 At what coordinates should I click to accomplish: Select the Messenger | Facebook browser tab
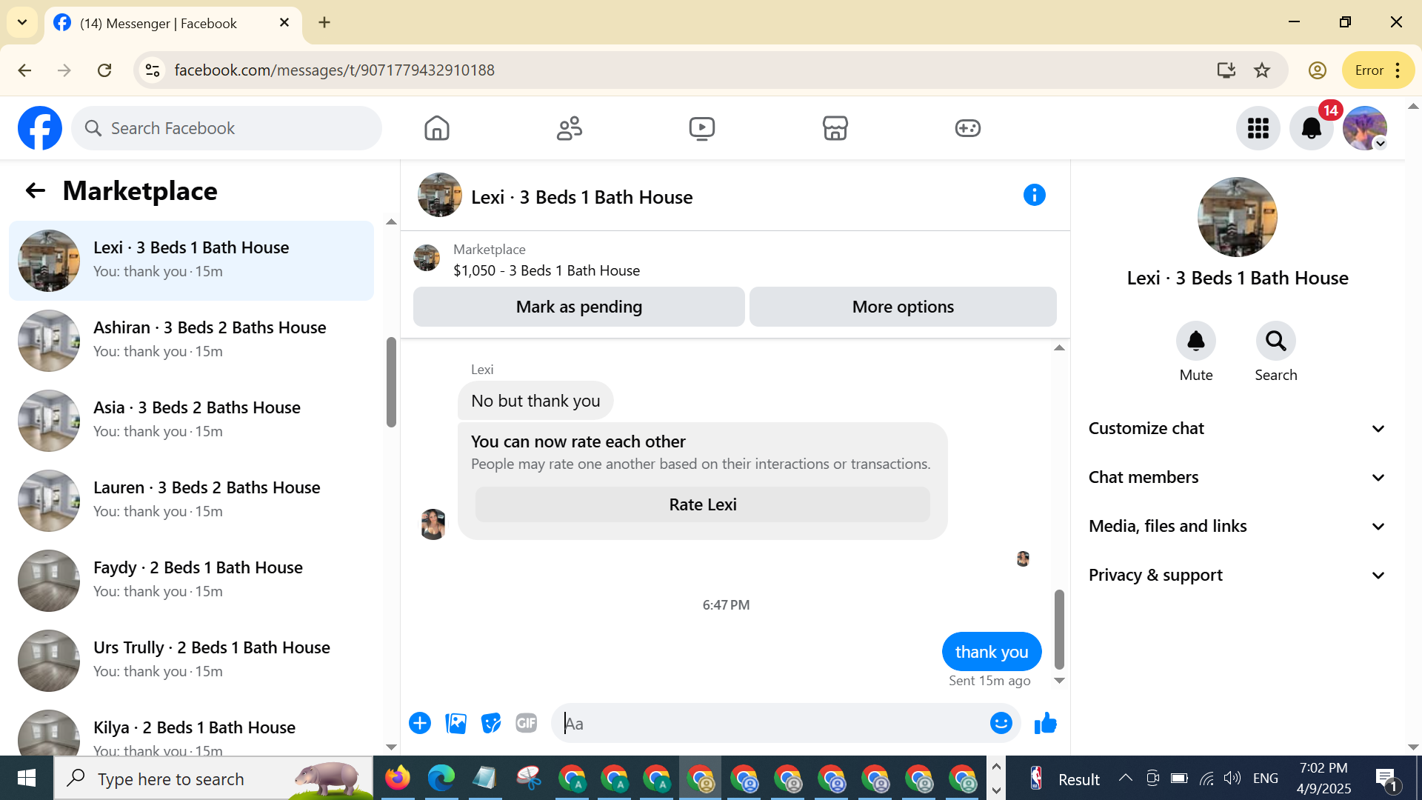[173, 23]
